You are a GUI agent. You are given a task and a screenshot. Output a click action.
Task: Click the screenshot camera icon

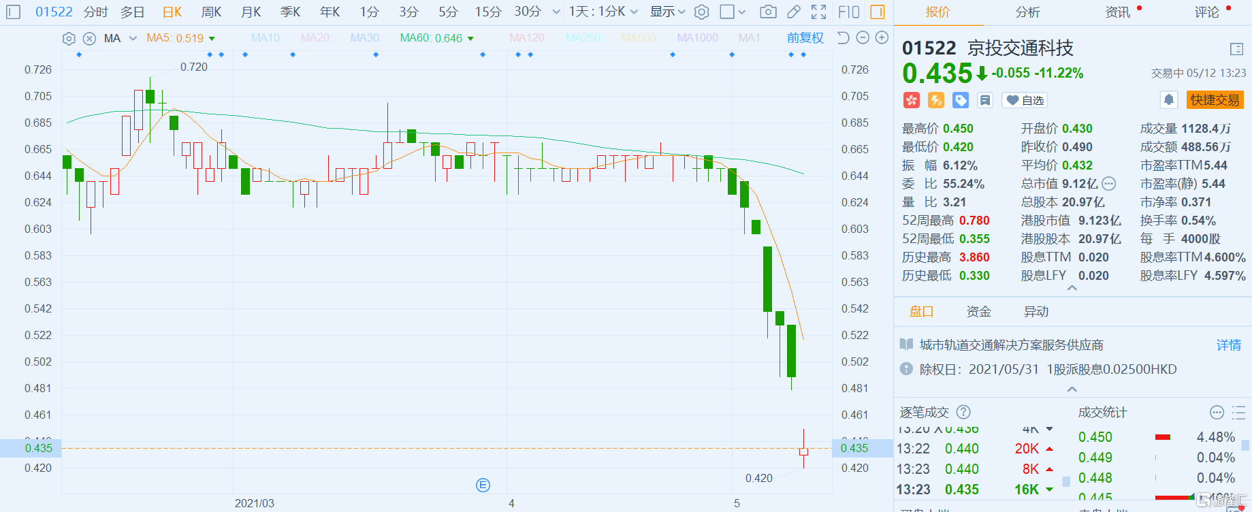pyautogui.click(x=768, y=12)
